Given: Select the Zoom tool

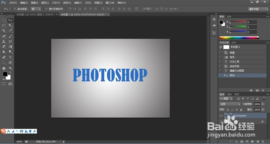Looking at the screenshot, I should pos(10,68).
